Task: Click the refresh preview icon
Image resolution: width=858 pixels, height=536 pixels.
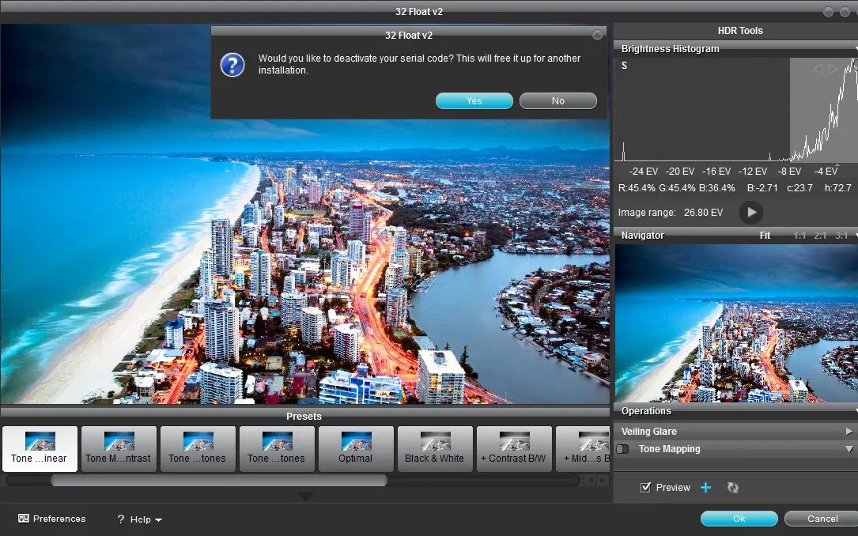Action: click(733, 487)
